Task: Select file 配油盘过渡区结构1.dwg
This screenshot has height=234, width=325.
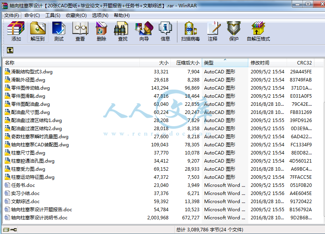Action: [36, 120]
